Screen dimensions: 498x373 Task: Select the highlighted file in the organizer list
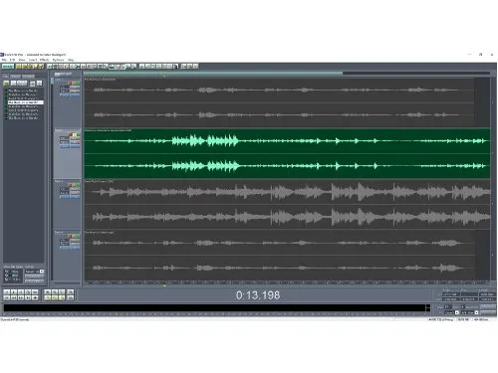pyautogui.click(x=26, y=102)
